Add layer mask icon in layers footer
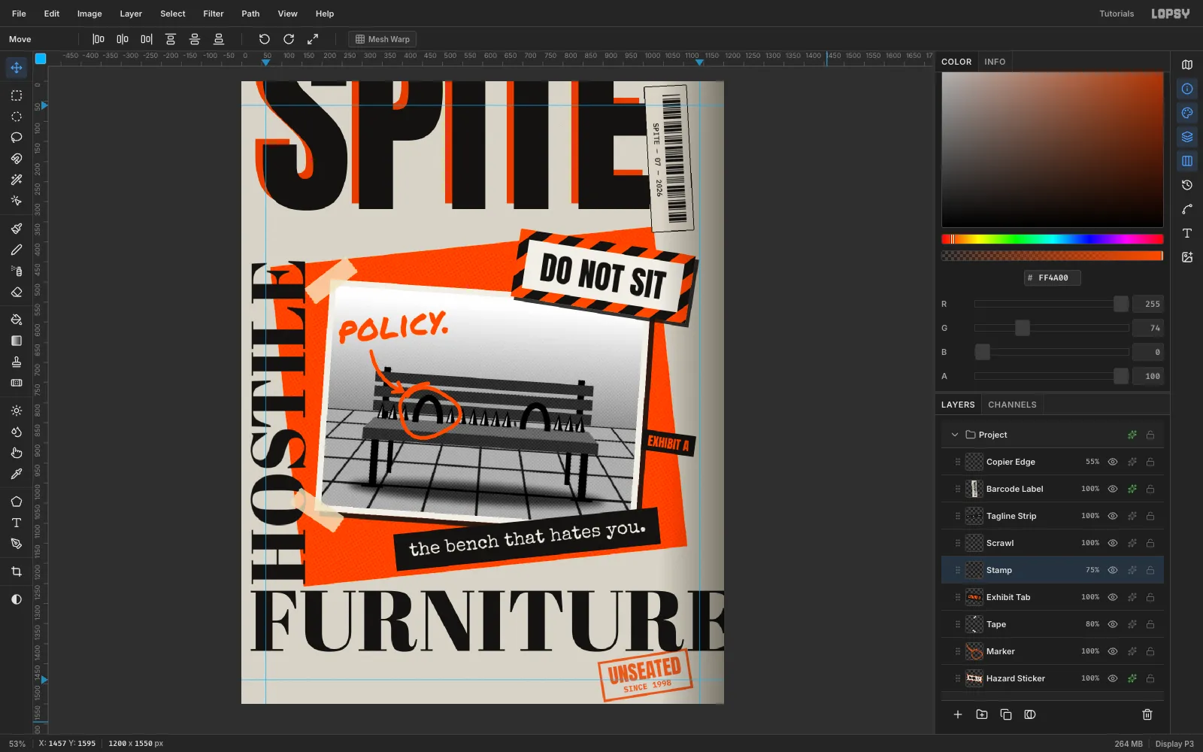The image size is (1203, 752). click(1030, 714)
